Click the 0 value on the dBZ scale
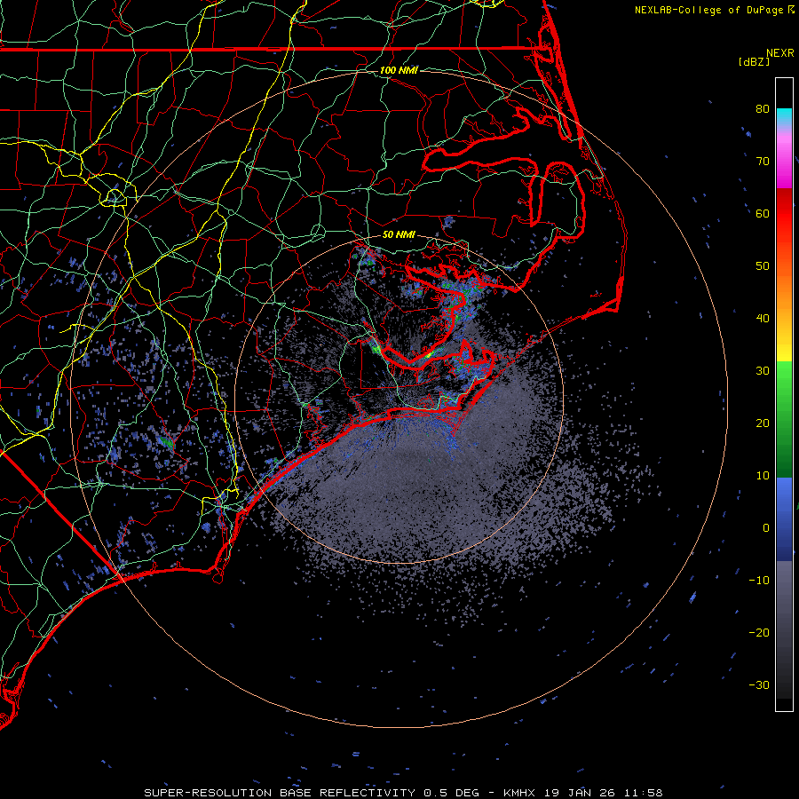Screen dimensions: 799x799 point(766,528)
